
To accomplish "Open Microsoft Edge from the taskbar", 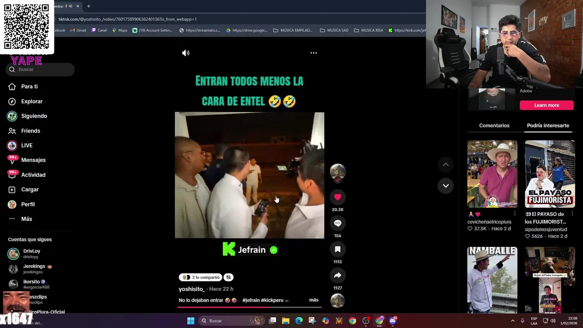I will pos(299,321).
